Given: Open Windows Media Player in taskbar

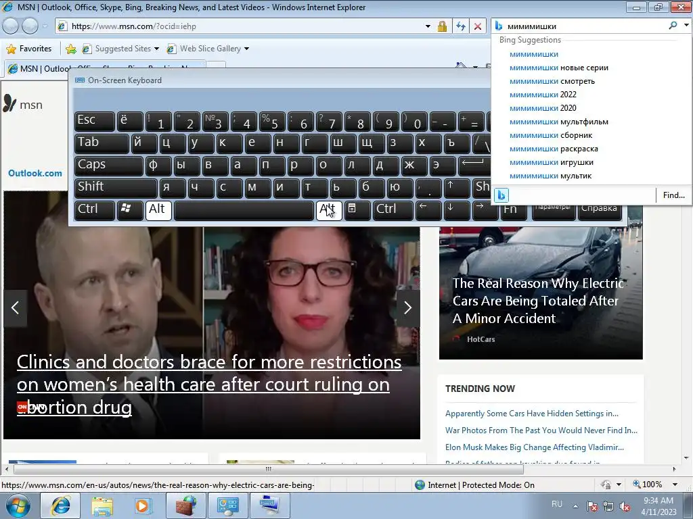Looking at the screenshot, I should coord(143,505).
